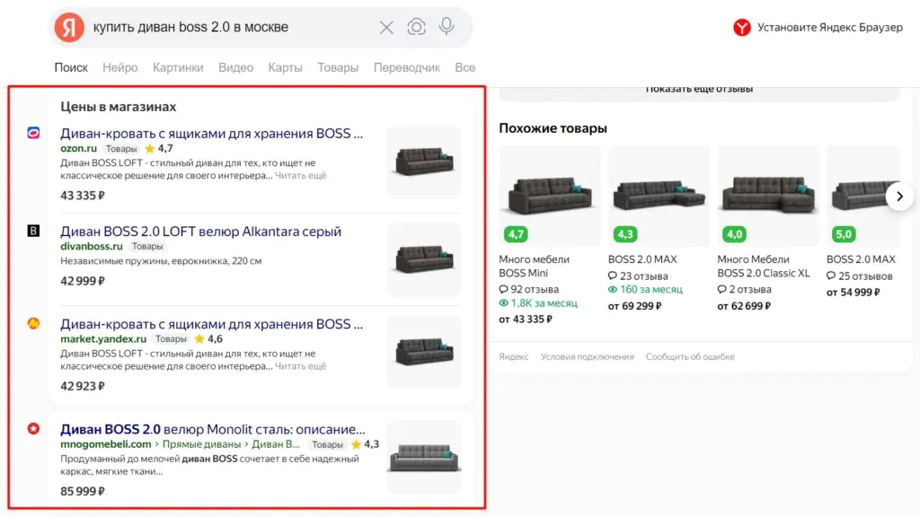Click the 23 отзыва reviews text
This screenshot has height=517, width=920.
click(638, 276)
